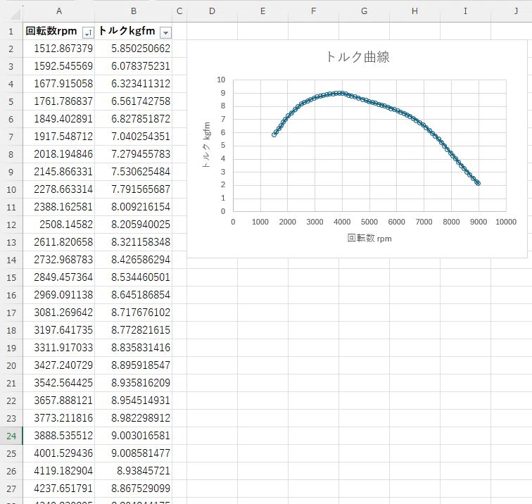The image size is (532, 504).
Task: Select cell containing 2388.162581
Action: pyautogui.click(x=59, y=207)
